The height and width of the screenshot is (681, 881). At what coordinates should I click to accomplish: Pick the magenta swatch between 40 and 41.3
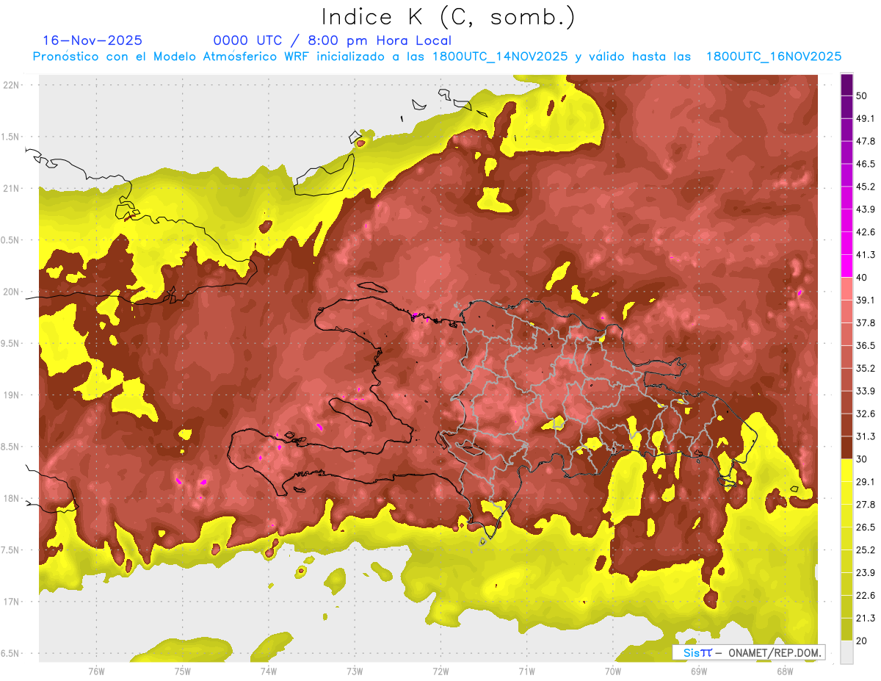tap(846, 266)
